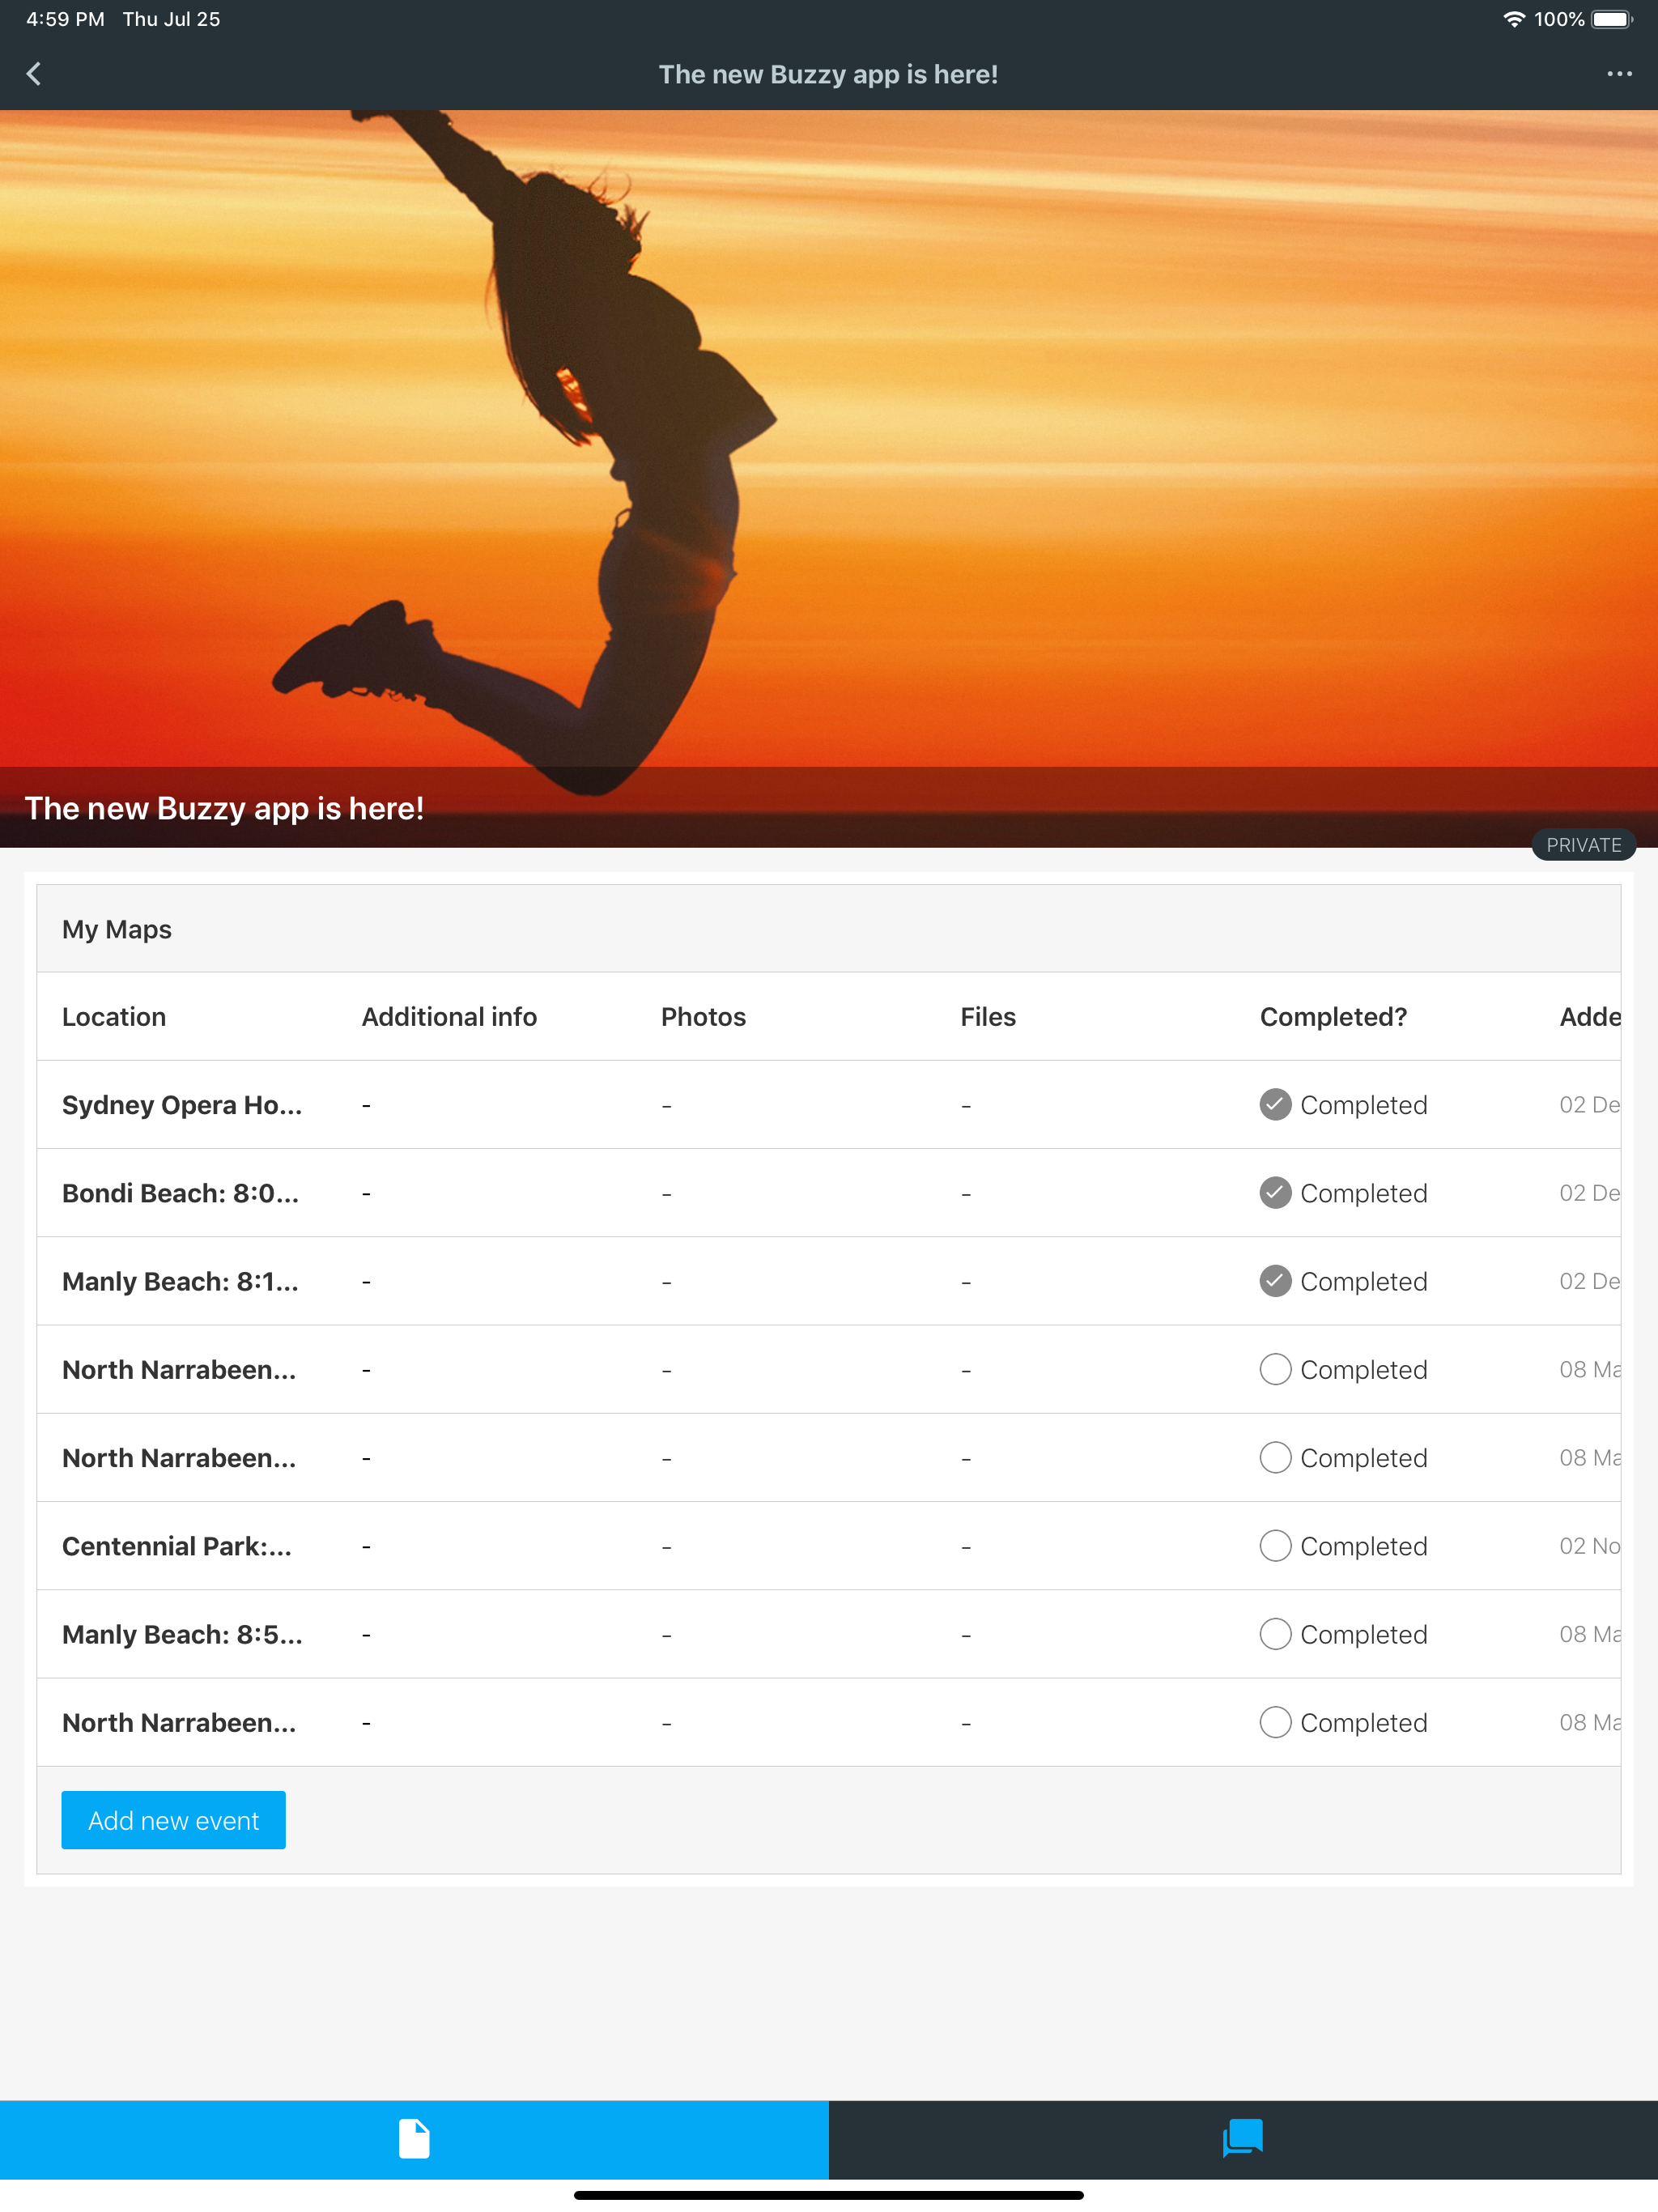
Task: Uncheck Completed for Bondi Beach: 8:0... row
Action: [x=1275, y=1192]
